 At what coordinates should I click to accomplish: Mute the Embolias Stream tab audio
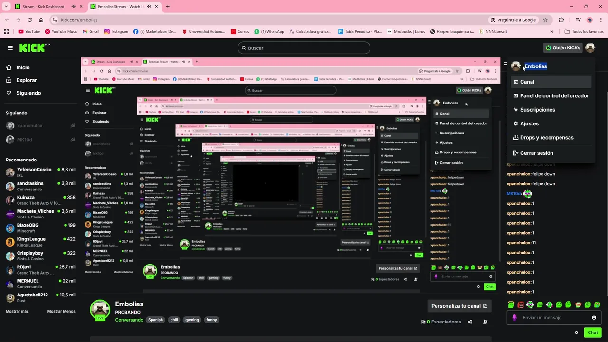(x=149, y=7)
